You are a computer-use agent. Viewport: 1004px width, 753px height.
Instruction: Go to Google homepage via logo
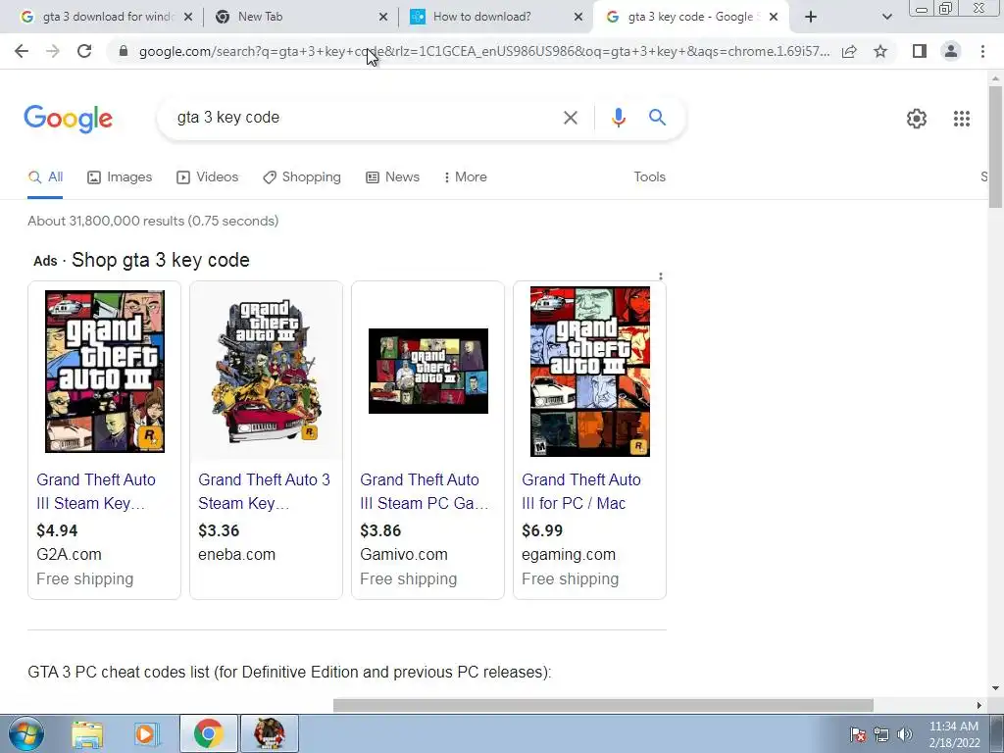pyautogui.click(x=68, y=119)
